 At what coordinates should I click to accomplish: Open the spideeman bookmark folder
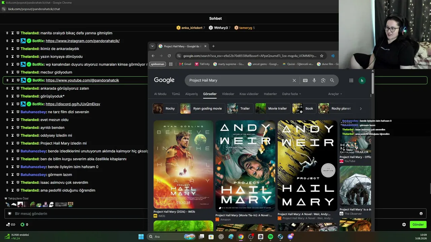coord(158,64)
